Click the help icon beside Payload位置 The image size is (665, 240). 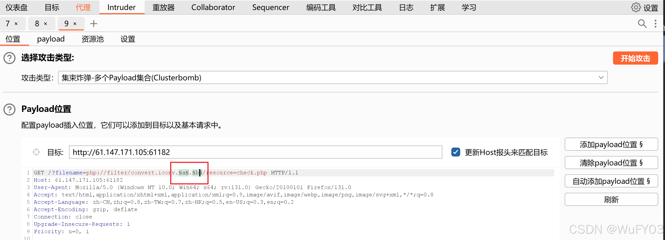point(9,109)
